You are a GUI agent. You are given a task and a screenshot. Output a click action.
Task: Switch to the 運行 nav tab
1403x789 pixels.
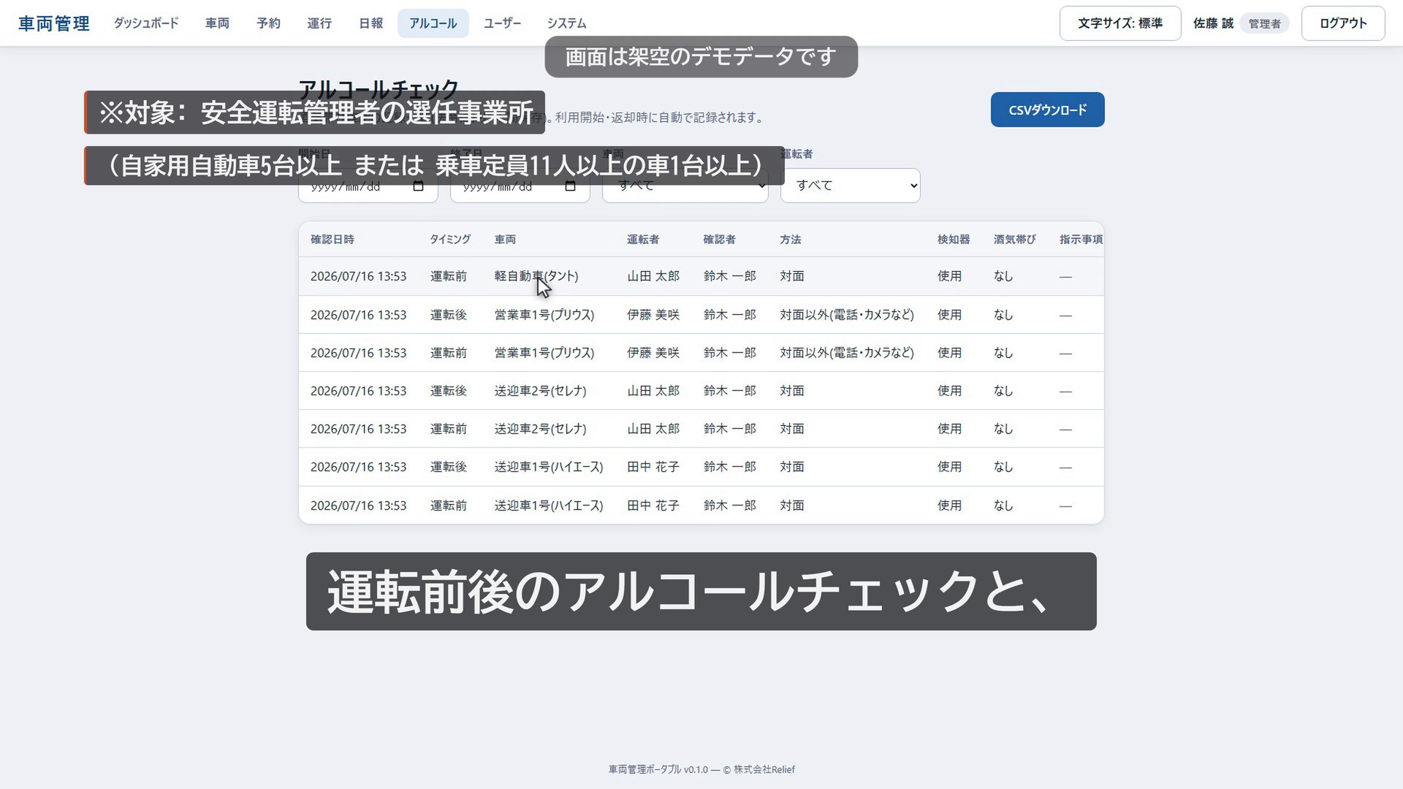[x=319, y=23]
